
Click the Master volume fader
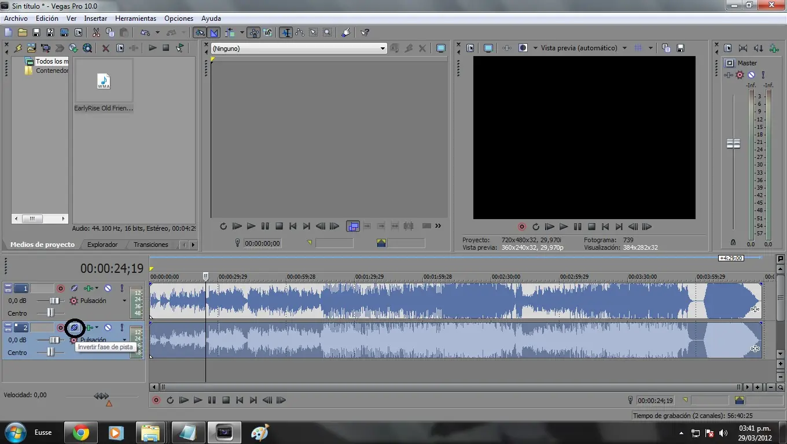pyautogui.click(x=733, y=143)
